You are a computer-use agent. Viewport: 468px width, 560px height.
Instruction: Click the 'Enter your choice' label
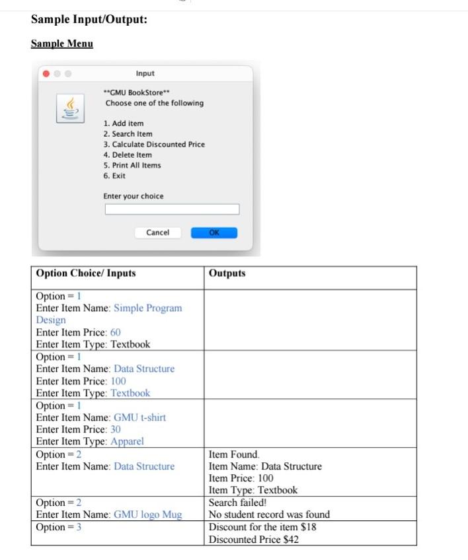tap(134, 196)
